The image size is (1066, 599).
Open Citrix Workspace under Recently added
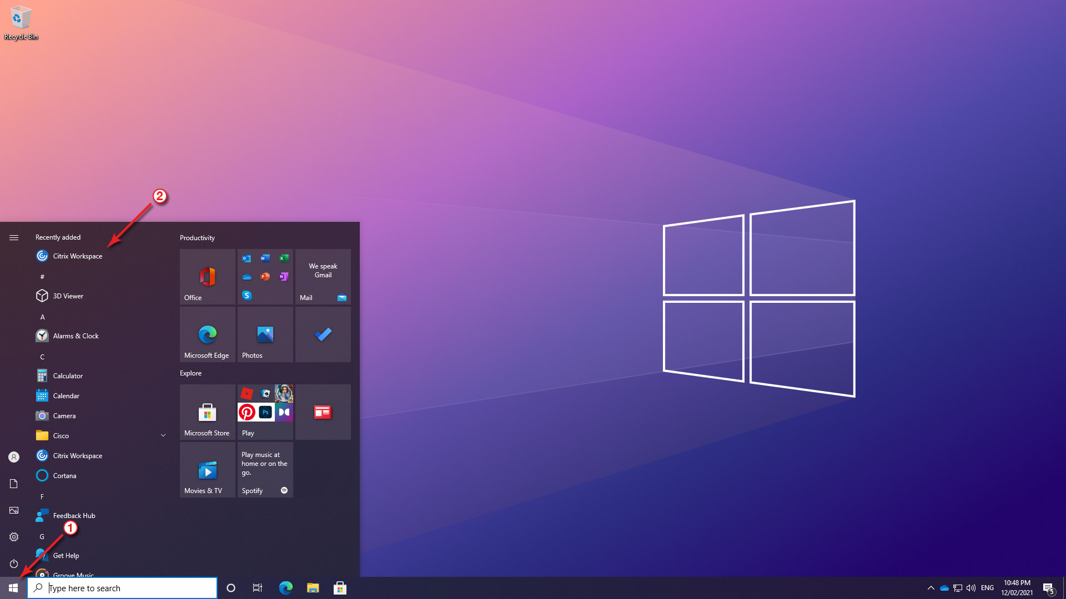[77, 256]
